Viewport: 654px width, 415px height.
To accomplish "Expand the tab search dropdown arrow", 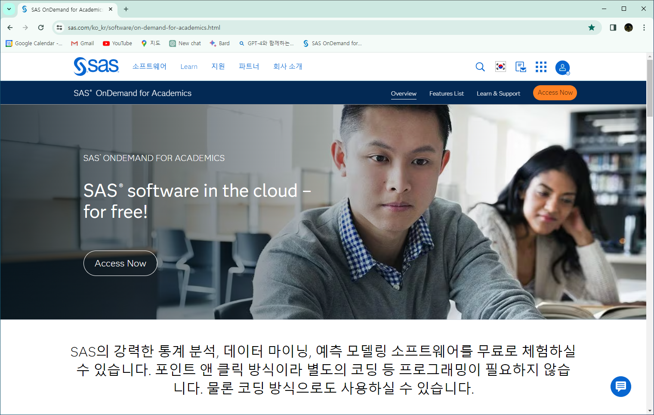I will [9, 9].
